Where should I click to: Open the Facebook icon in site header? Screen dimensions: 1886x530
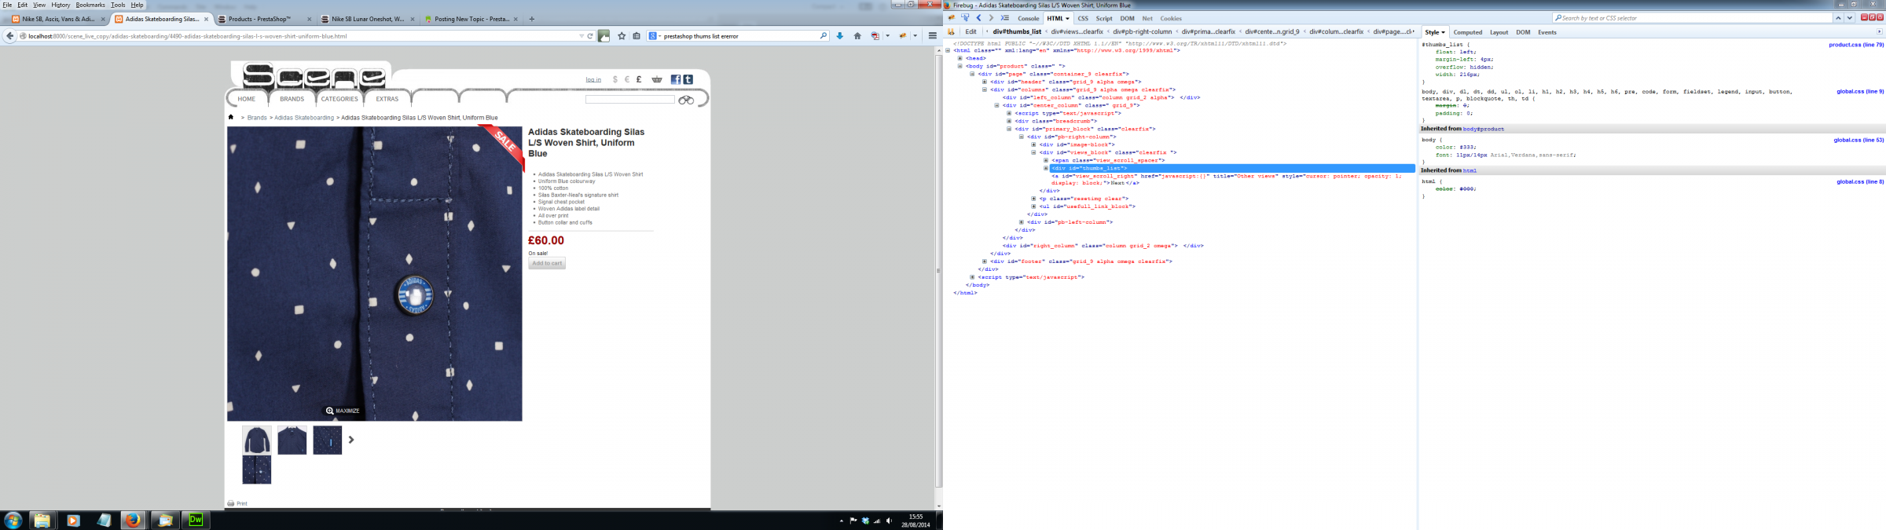coord(676,79)
